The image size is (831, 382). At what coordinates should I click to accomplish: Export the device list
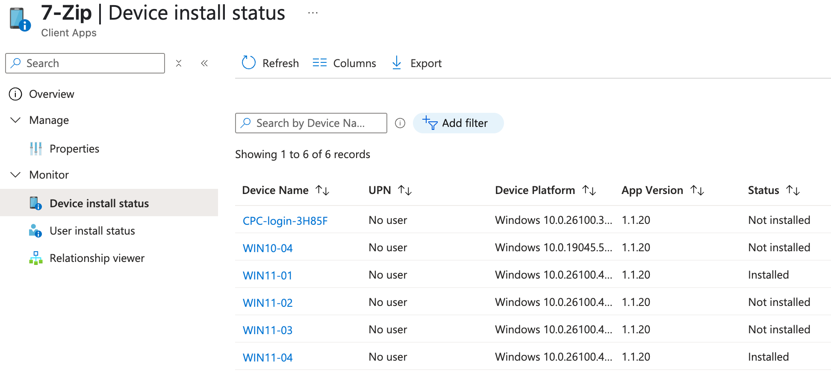pyautogui.click(x=417, y=63)
